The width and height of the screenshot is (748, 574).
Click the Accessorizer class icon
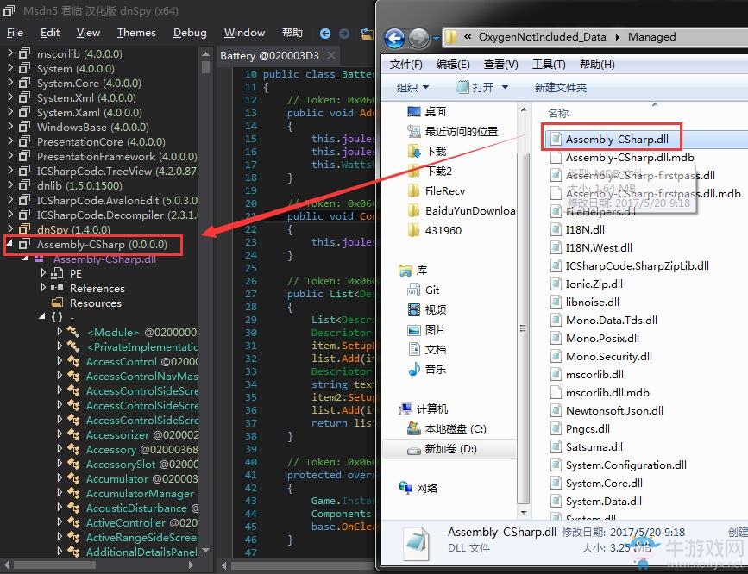click(73, 434)
